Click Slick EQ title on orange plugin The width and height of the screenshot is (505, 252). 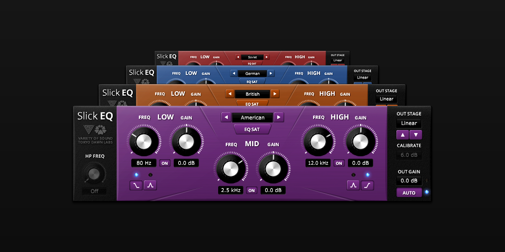[118, 93]
